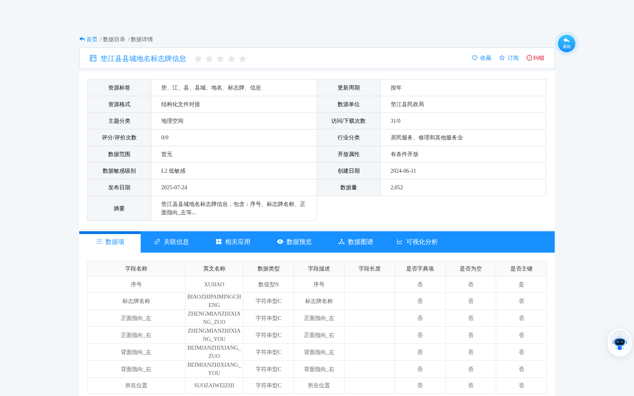Click the 是否主键 column header
634x396 pixels.
[521, 268]
